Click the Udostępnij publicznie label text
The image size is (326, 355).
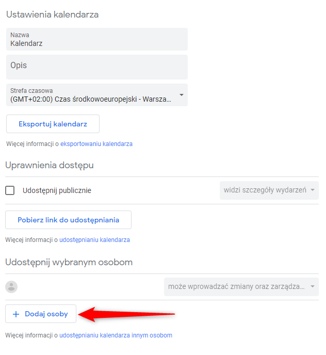(x=57, y=190)
